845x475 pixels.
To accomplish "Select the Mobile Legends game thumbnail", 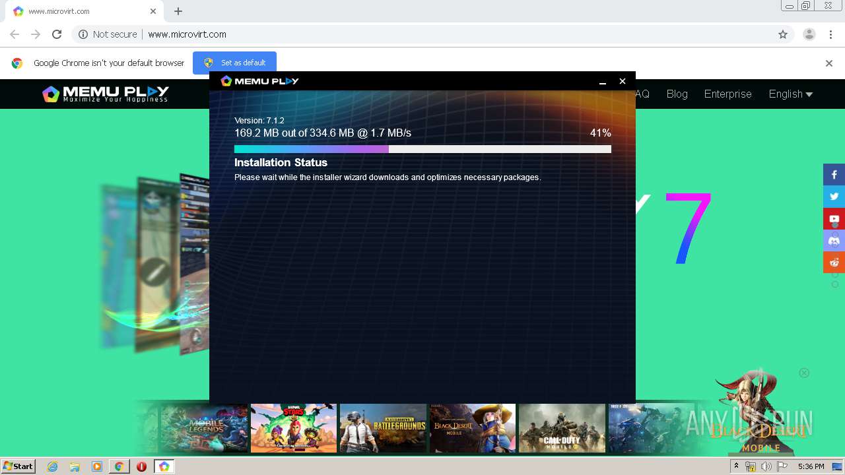I will (204, 428).
